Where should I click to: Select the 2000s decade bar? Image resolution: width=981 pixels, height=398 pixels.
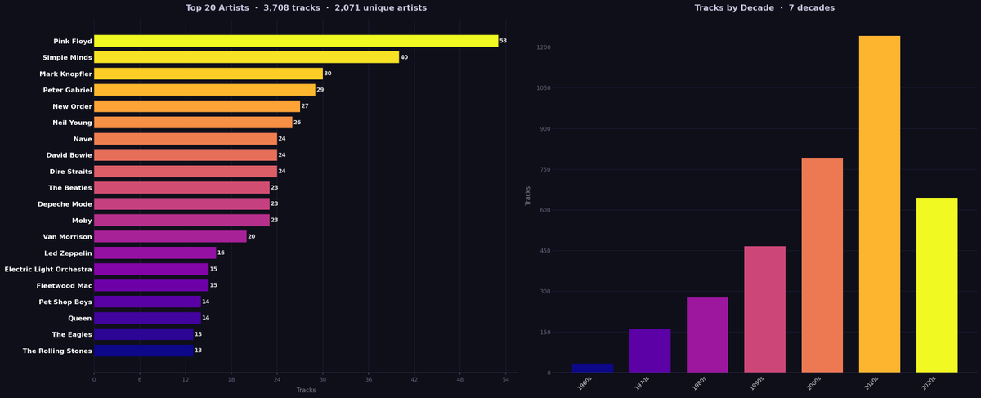click(x=822, y=265)
